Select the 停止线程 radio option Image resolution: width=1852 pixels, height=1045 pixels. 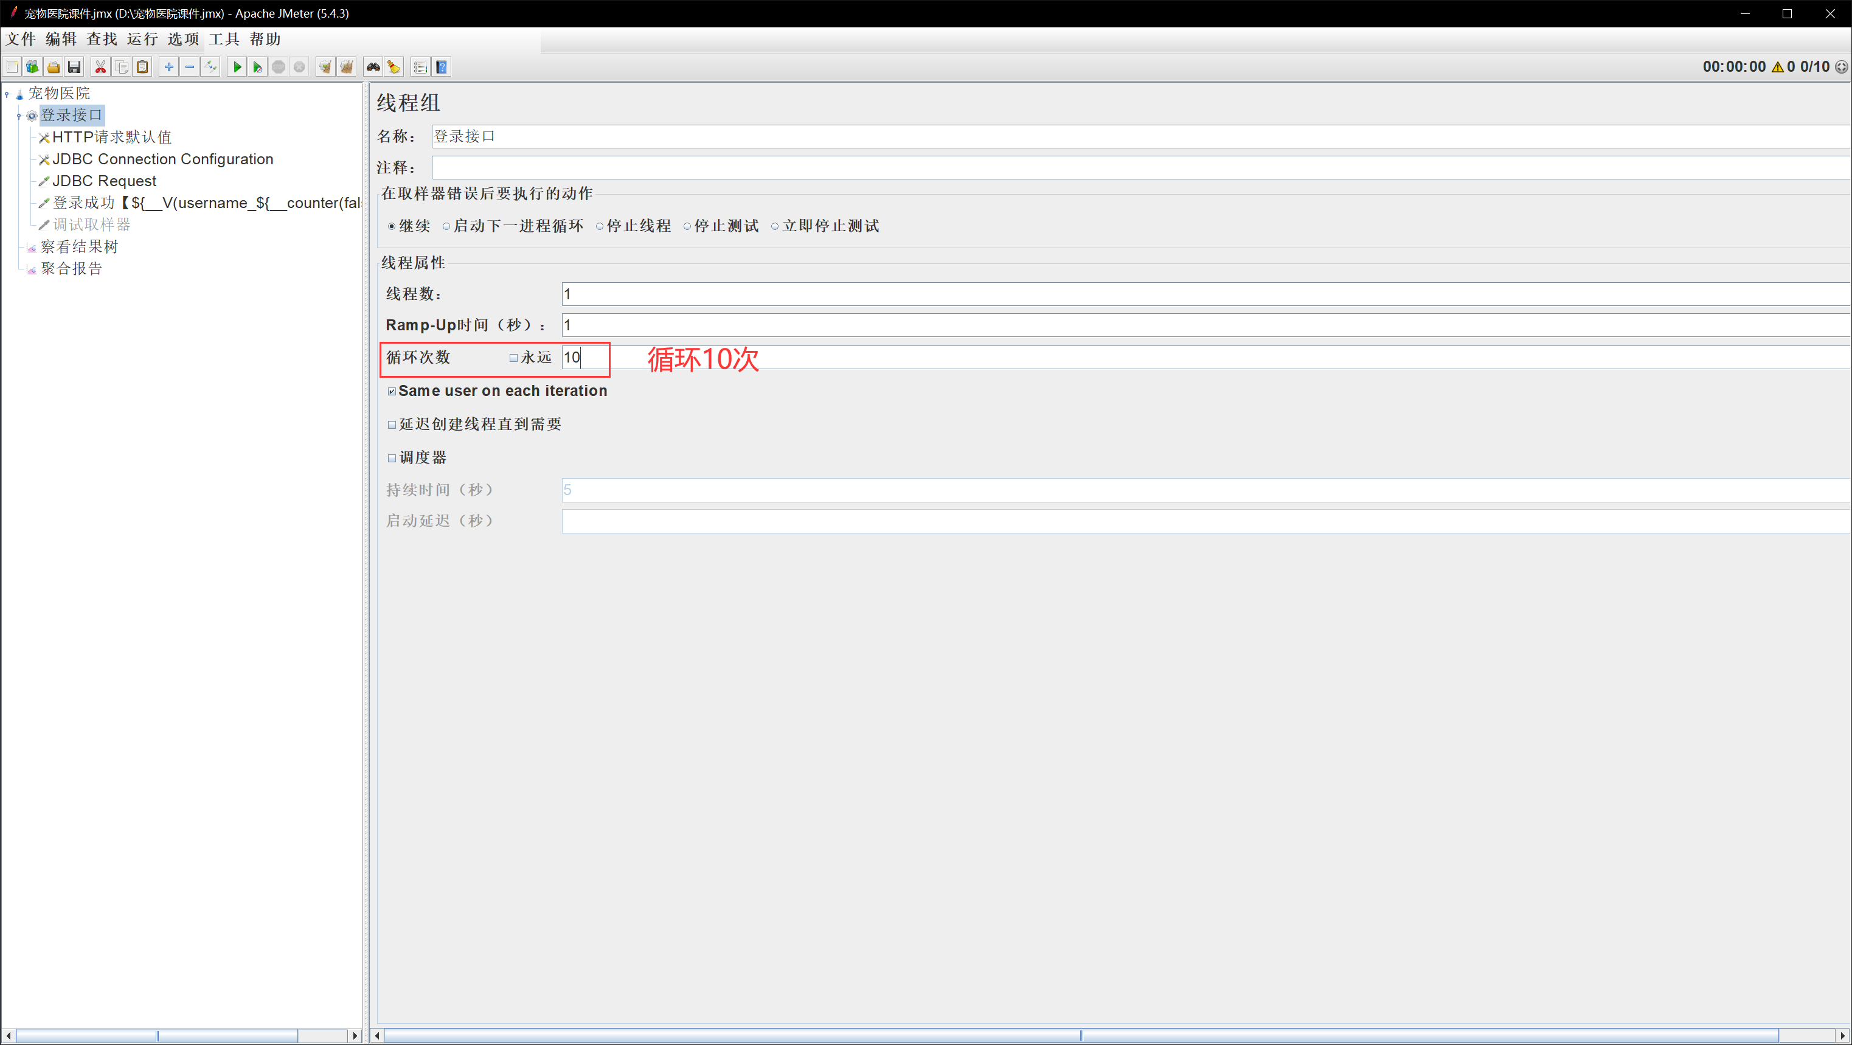pos(600,226)
